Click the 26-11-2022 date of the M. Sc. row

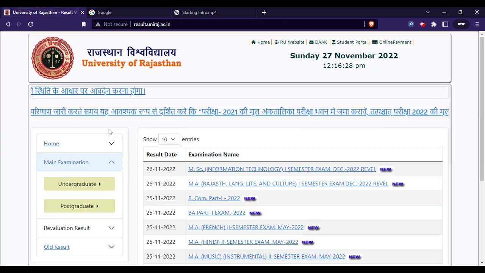161,169
